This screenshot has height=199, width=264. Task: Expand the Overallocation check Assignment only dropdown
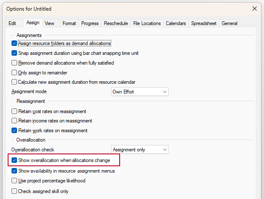click(x=140, y=150)
